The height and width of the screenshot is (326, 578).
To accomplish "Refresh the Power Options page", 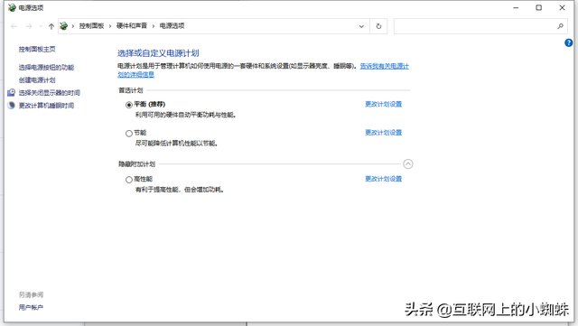I will coord(378,26).
